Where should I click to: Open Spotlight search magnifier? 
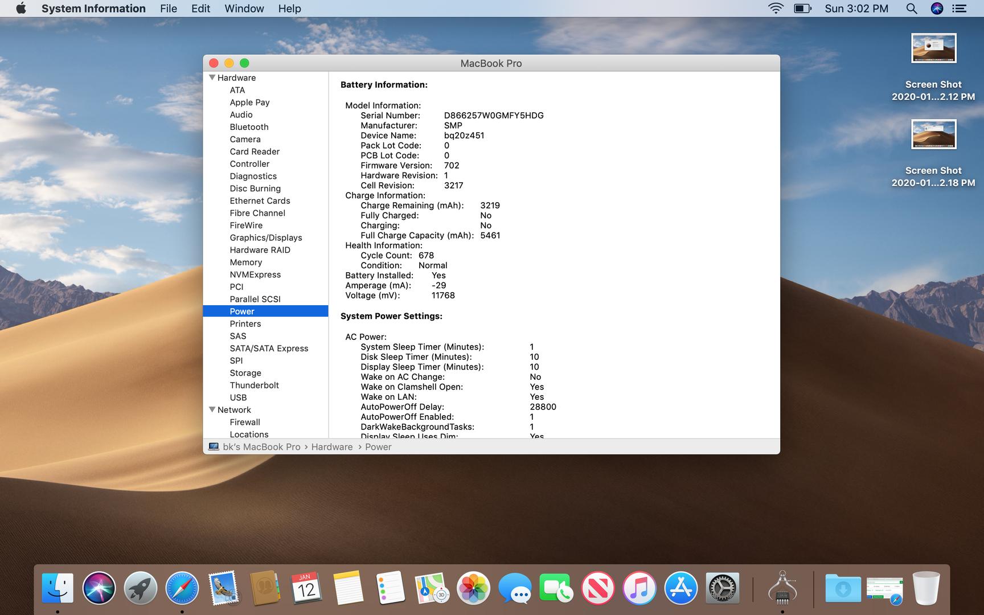(x=912, y=9)
